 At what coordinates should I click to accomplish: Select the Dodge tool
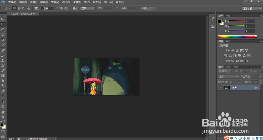coord(3,86)
